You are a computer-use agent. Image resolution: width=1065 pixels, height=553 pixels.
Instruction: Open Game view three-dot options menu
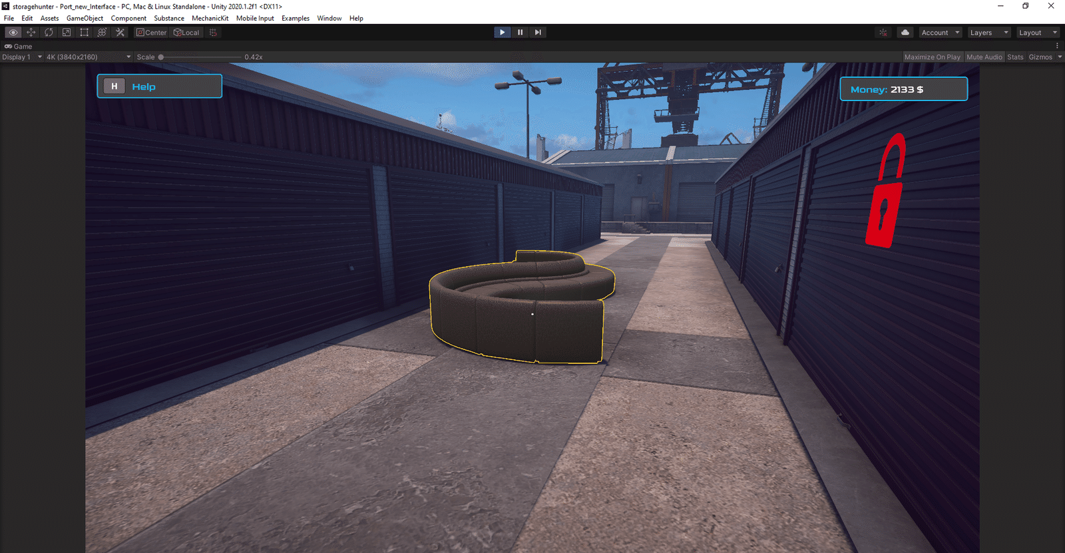(1057, 46)
